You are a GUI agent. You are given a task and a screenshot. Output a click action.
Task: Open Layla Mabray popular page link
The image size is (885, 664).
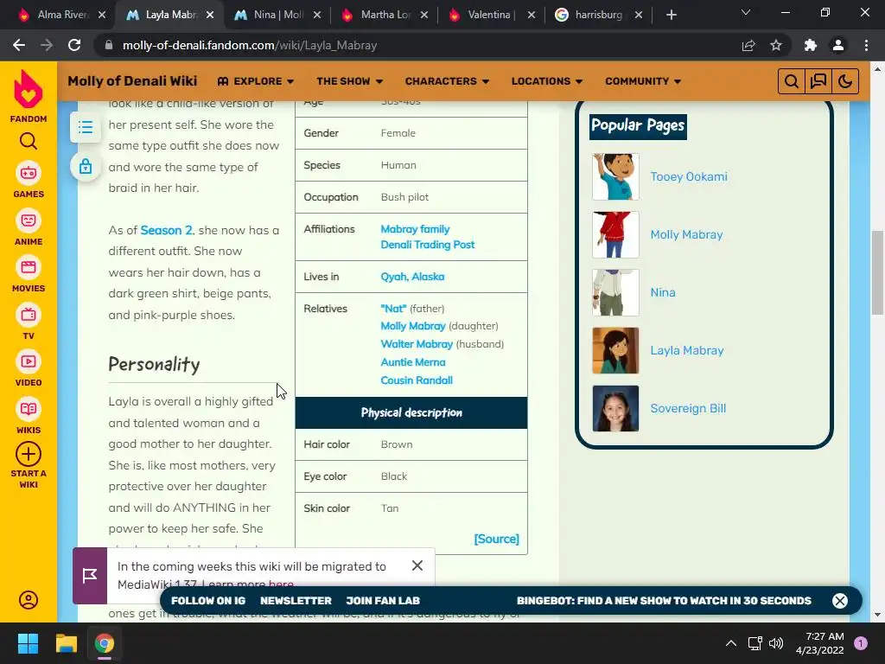coord(687,350)
